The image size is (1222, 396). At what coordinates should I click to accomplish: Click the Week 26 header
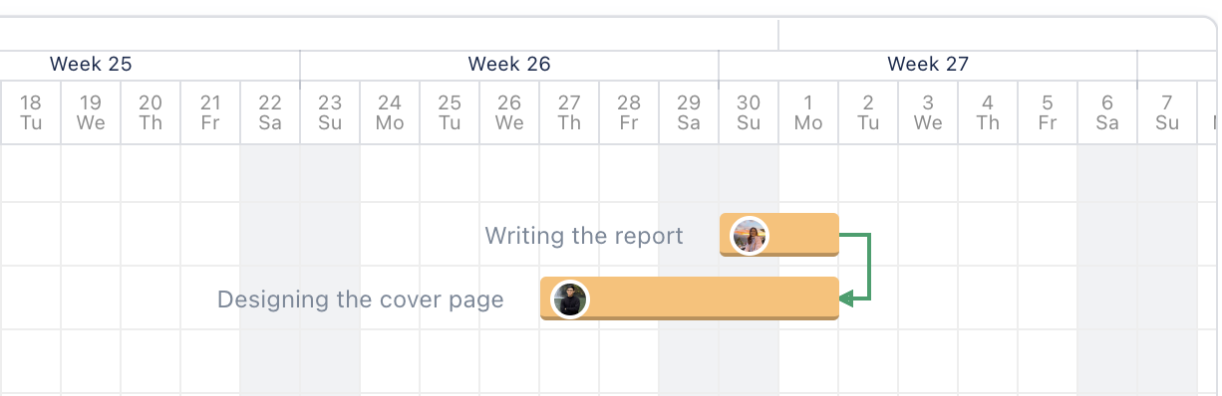pyautogui.click(x=509, y=65)
